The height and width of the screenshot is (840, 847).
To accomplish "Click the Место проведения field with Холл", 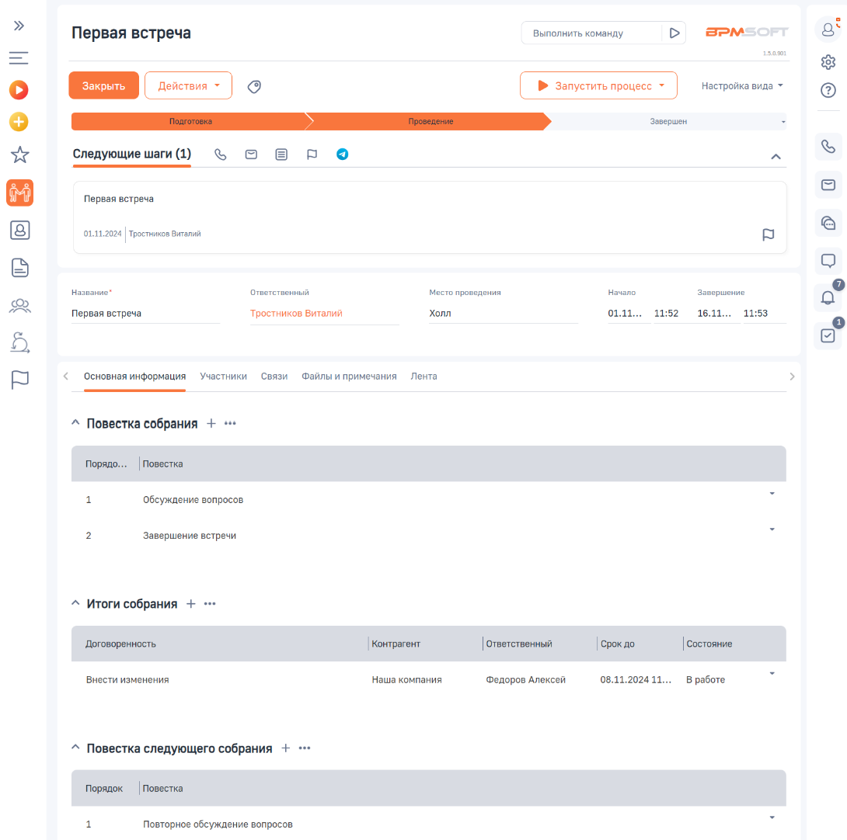I will (x=504, y=314).
